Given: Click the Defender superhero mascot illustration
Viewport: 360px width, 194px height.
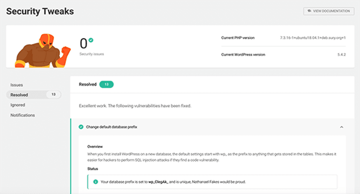Looking at the screenshot, I should 43,51.
